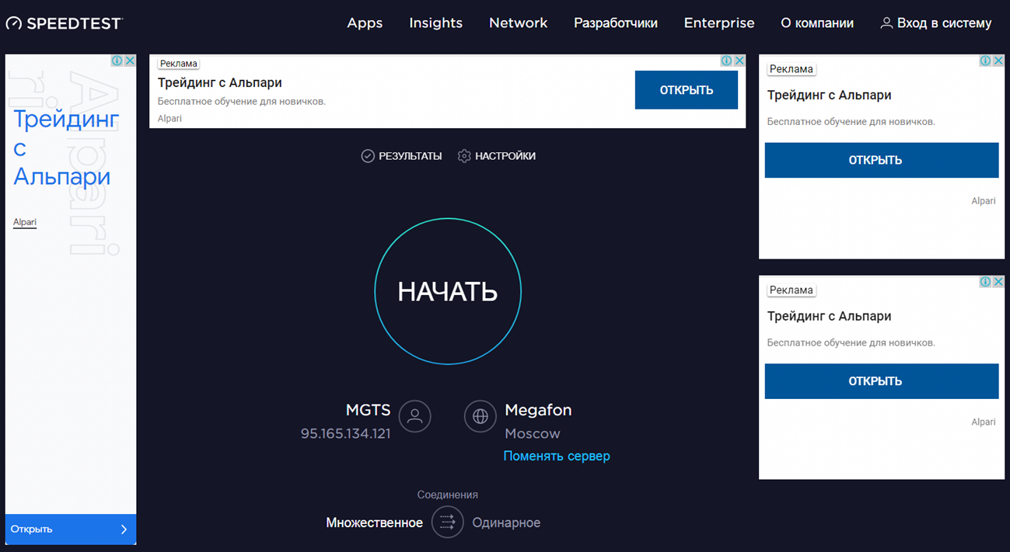
Task: Click the Вход в систему login link
Action: pos(936,23)
